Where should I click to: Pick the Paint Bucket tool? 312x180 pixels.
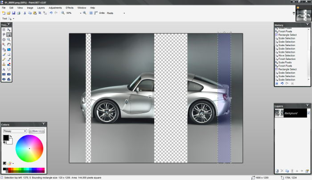[x=4, y=50]
